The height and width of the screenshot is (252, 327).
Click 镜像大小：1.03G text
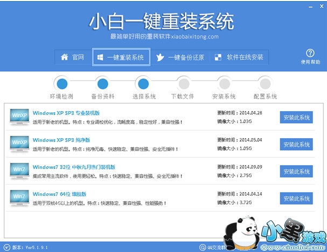pos(234,121)
